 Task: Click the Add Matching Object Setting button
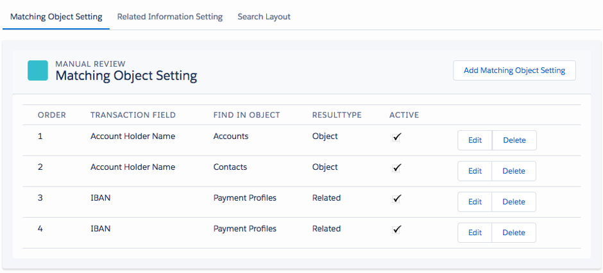point(514,70)
